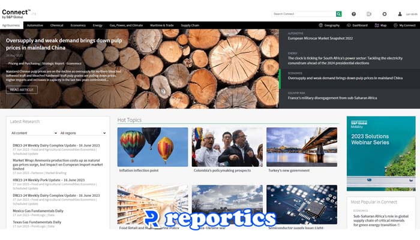Open the Supply Chain tab
This screenshot has height=240, width=420.
coord(190,26)
